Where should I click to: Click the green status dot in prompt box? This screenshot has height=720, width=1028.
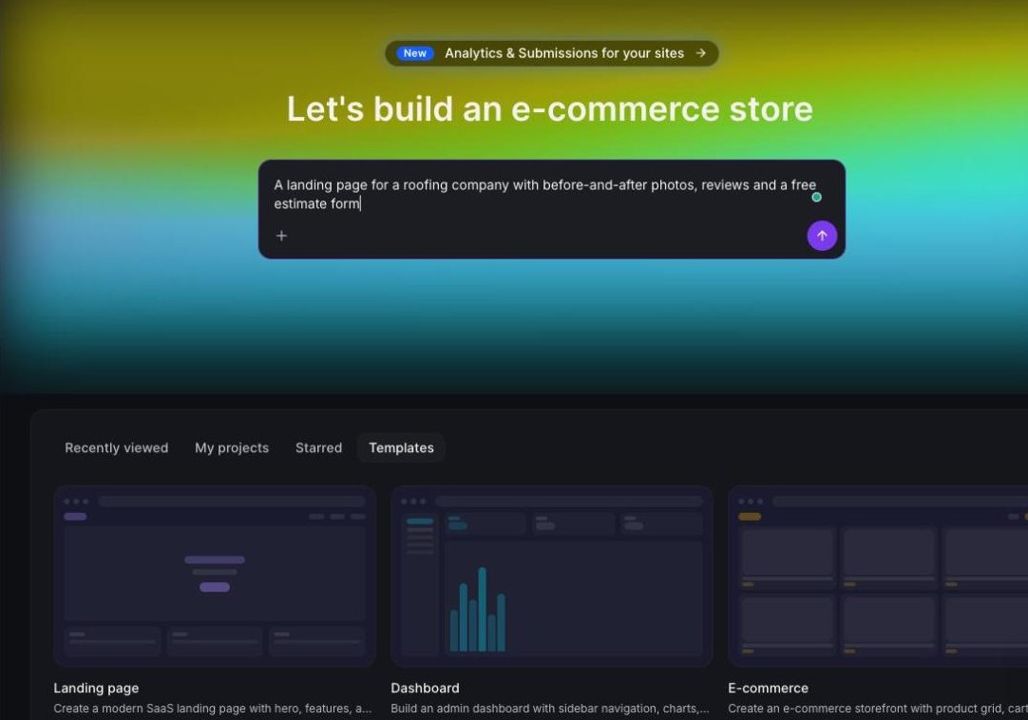tap(816, 197)
